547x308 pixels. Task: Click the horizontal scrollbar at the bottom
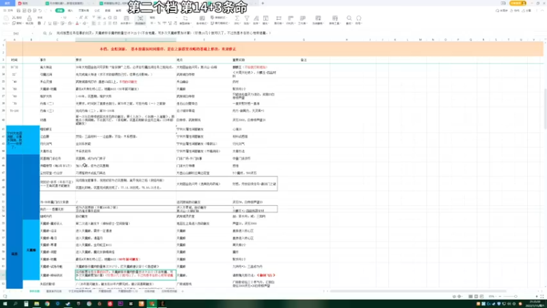click(418, 292)
